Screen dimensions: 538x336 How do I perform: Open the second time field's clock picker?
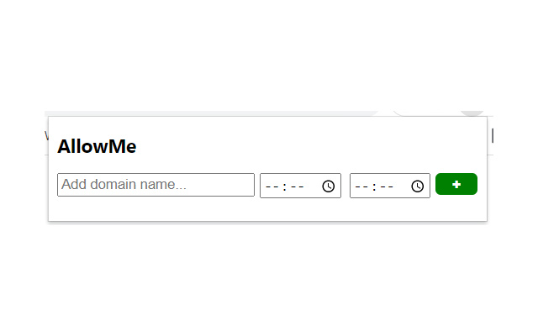pyautogui.click(x=418, y=186)
